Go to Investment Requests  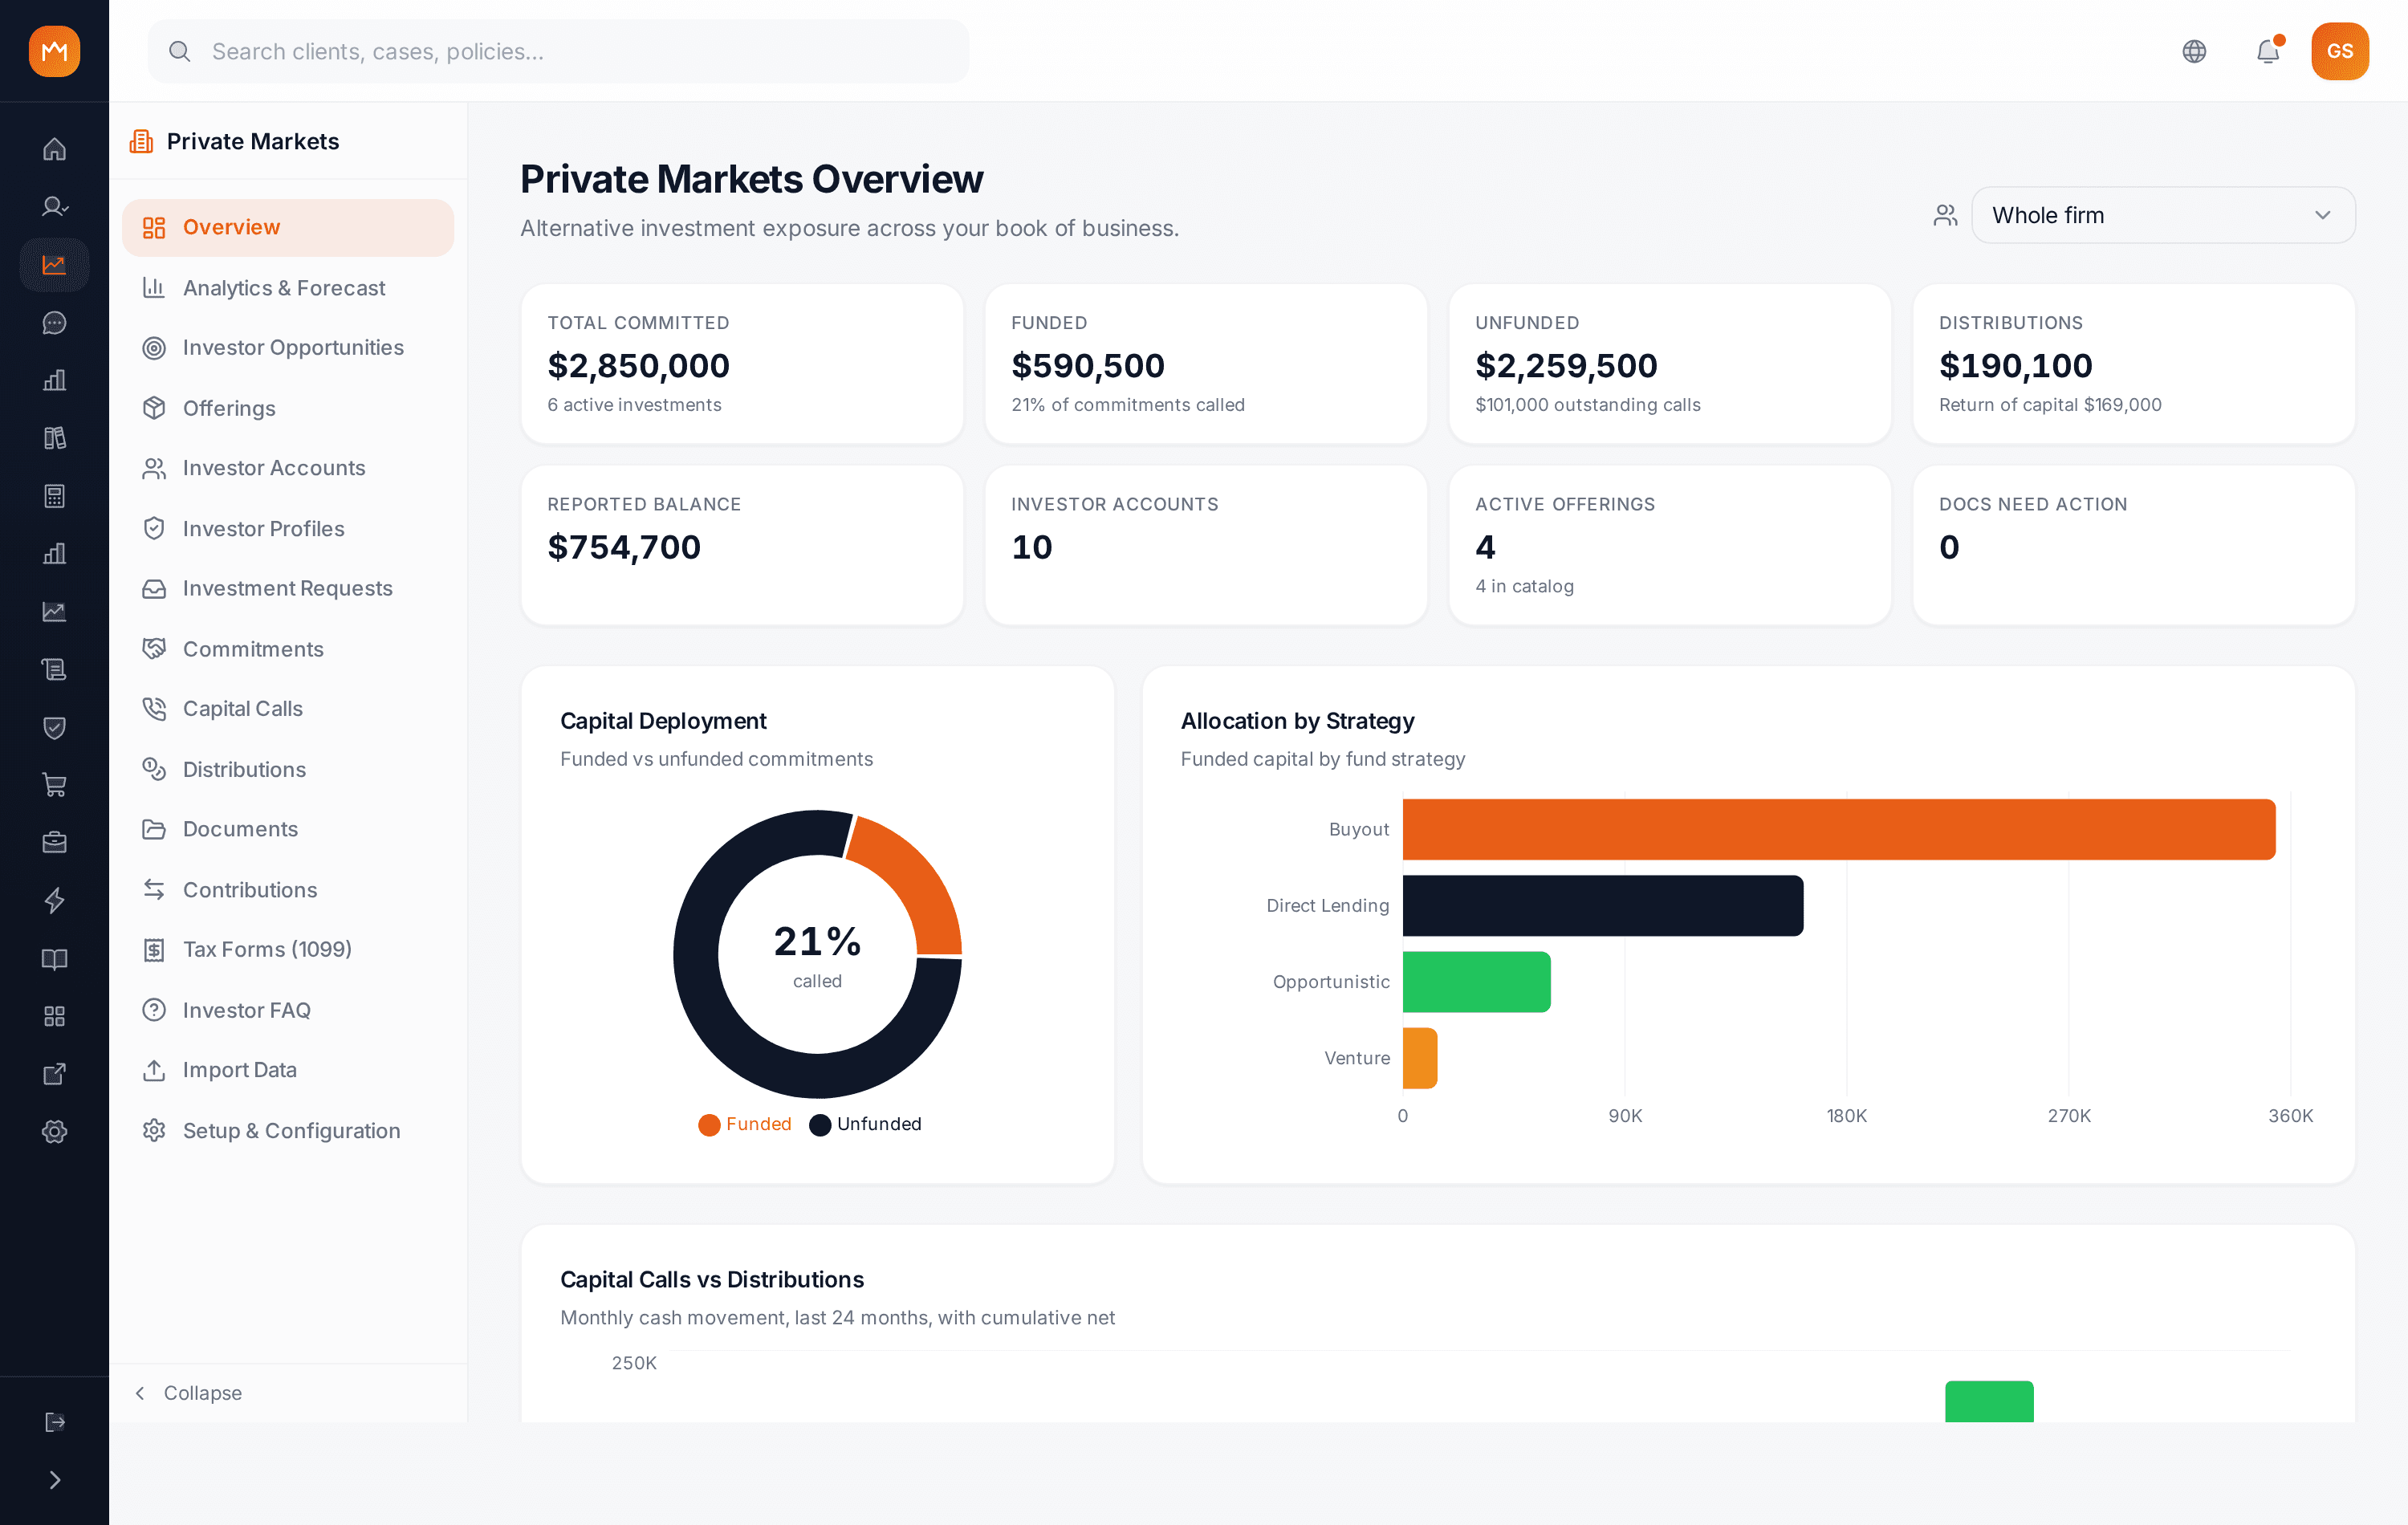click(x=288, y=589)
